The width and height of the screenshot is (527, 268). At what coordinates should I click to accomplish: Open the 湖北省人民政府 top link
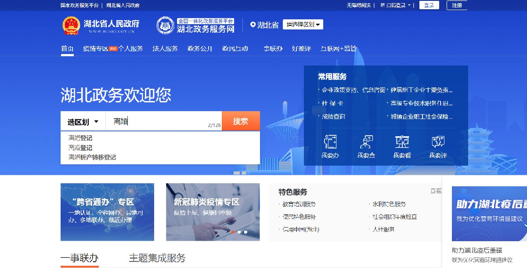(123, 5)
